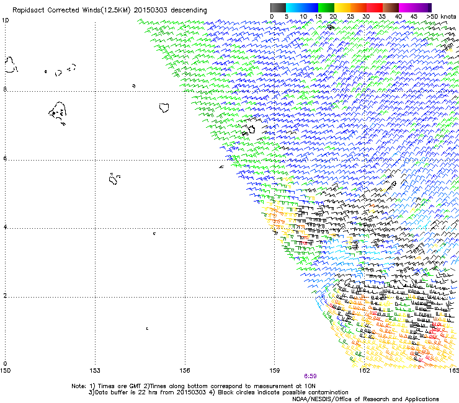Click the longitude axis label '153'
459x403 pixels.
click(x=95, y=371)
